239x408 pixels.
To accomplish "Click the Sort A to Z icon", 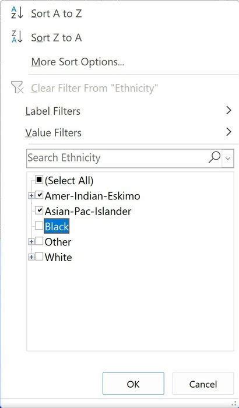I will [x=17, y=13].
